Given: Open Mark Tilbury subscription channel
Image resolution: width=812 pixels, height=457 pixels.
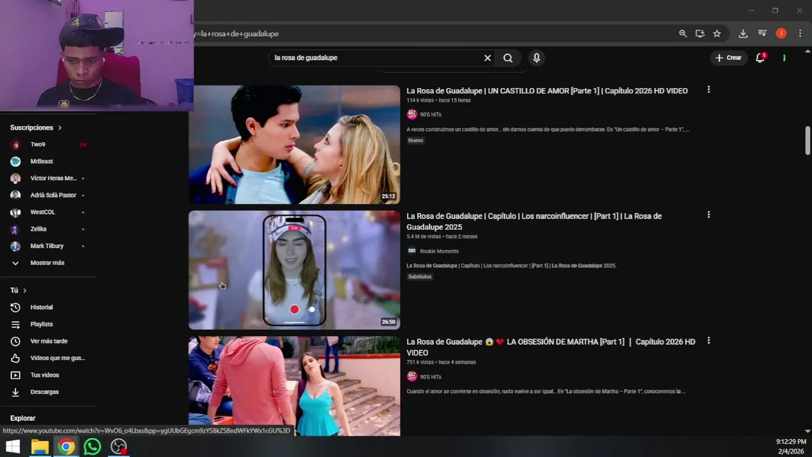Looking at the screenshot, I should tap(48, 246).
